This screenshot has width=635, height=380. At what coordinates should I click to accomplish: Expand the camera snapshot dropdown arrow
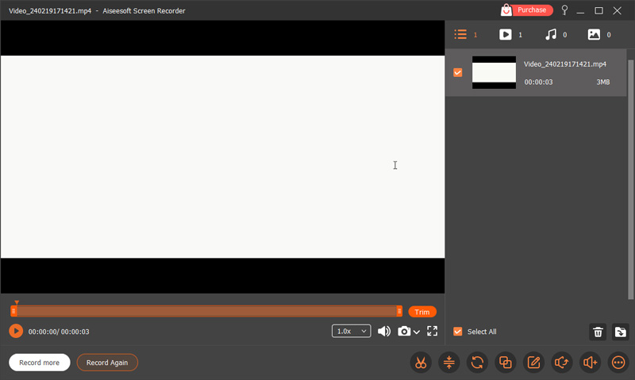[417, 332]
